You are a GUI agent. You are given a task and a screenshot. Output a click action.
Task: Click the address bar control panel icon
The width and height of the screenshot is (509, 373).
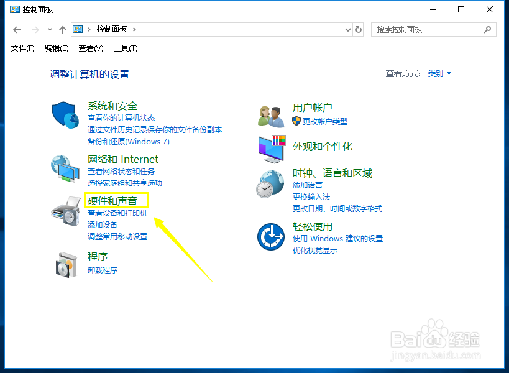tap(78, 30)
